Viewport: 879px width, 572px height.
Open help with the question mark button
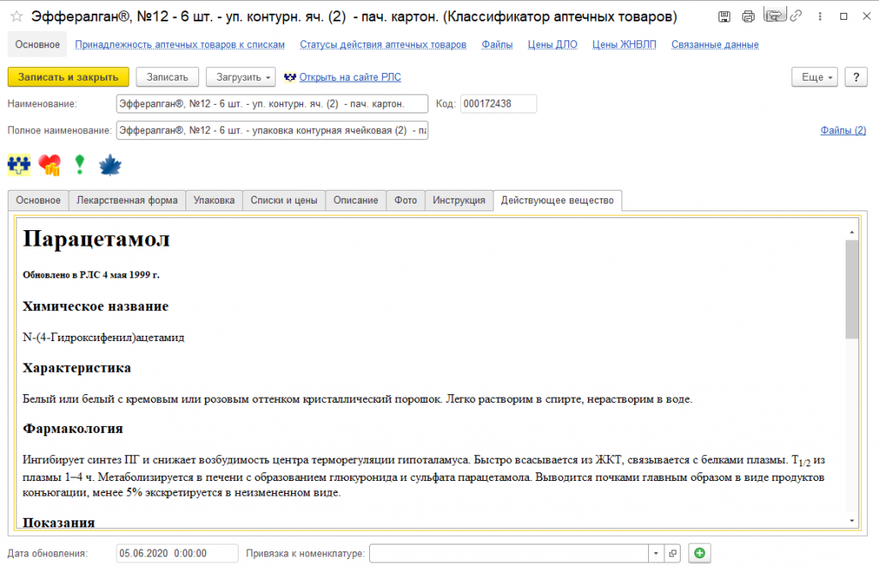pos(856,77)
